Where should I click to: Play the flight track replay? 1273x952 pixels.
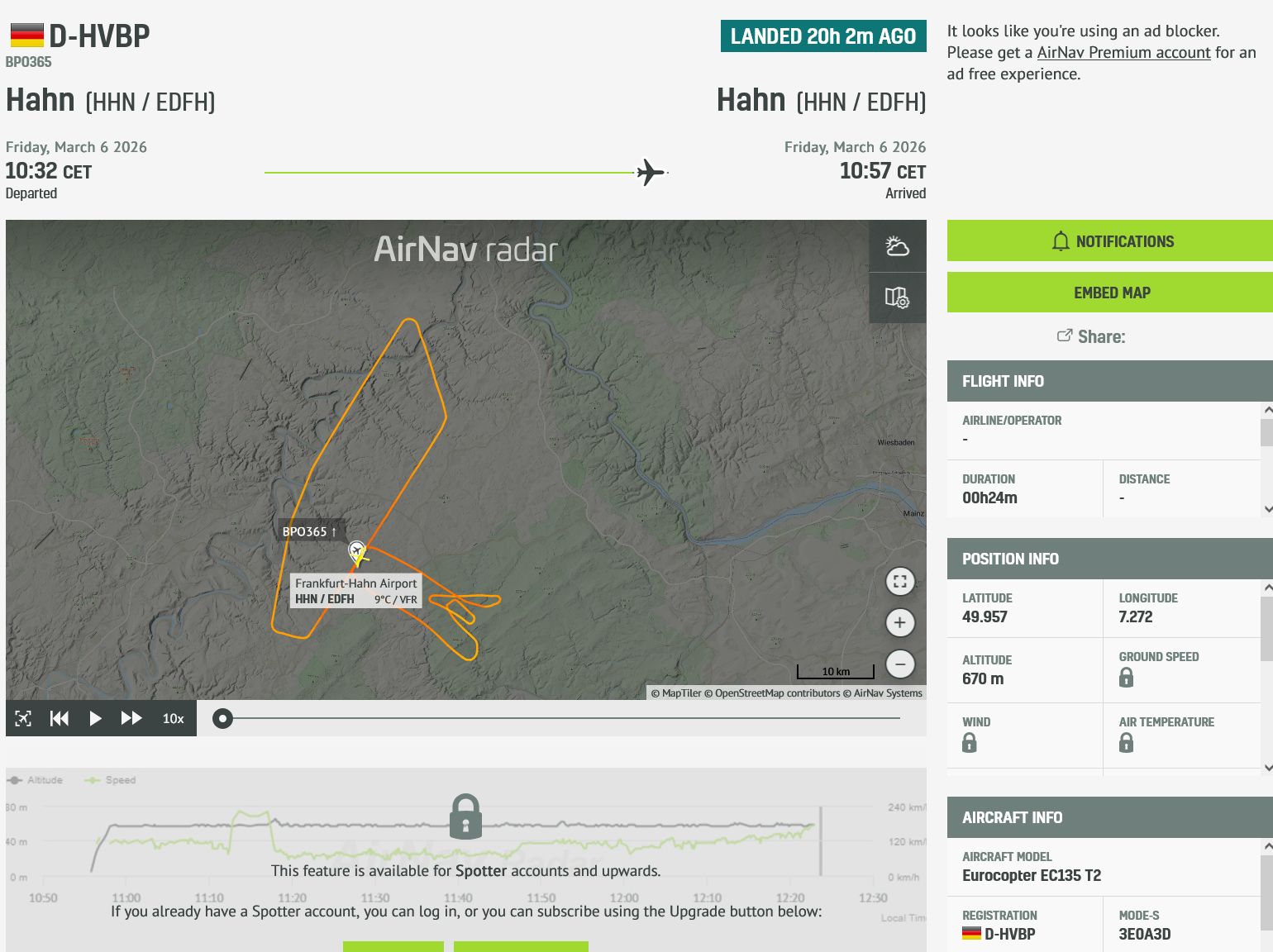click(x=95, y=718)
